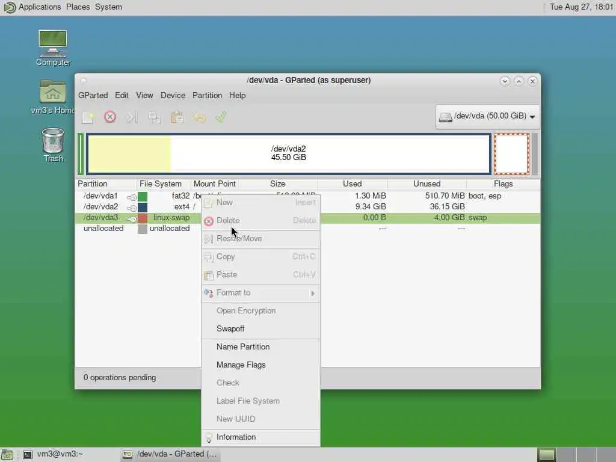Image resolution: width=616 pixels, height=462 pixels.
Task: Click the Resize/Move toolbar icon
Action: click(x=132, y=117)
